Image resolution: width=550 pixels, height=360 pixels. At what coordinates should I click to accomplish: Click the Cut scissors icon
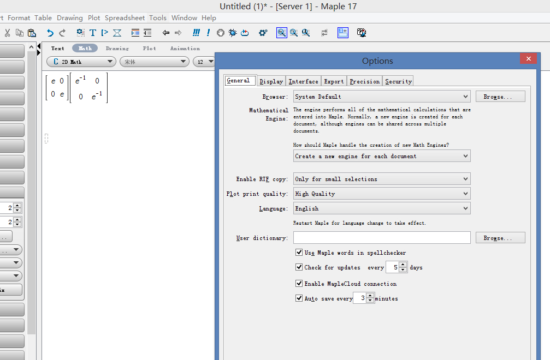pyautogui.click(x=8, y=33)
